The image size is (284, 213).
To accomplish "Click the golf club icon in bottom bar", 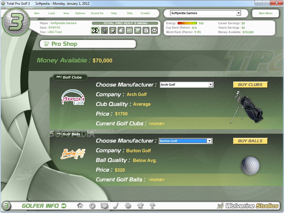I will (x=116, y=206).
